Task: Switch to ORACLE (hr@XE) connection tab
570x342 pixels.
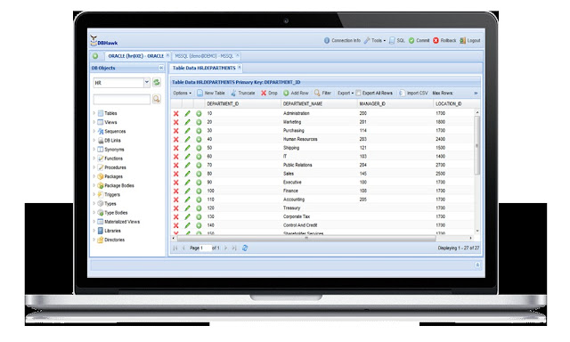Action: pyautogui.click(x=136, y=56)
